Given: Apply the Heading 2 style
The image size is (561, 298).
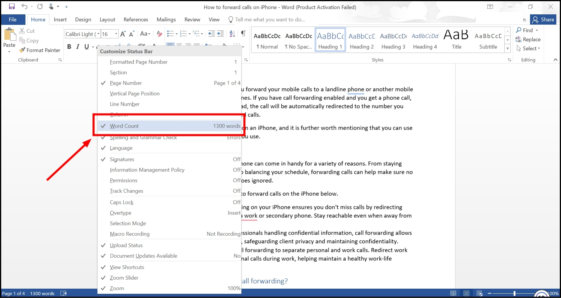Looking at the screenshot, I should click(x=361, y=39).
